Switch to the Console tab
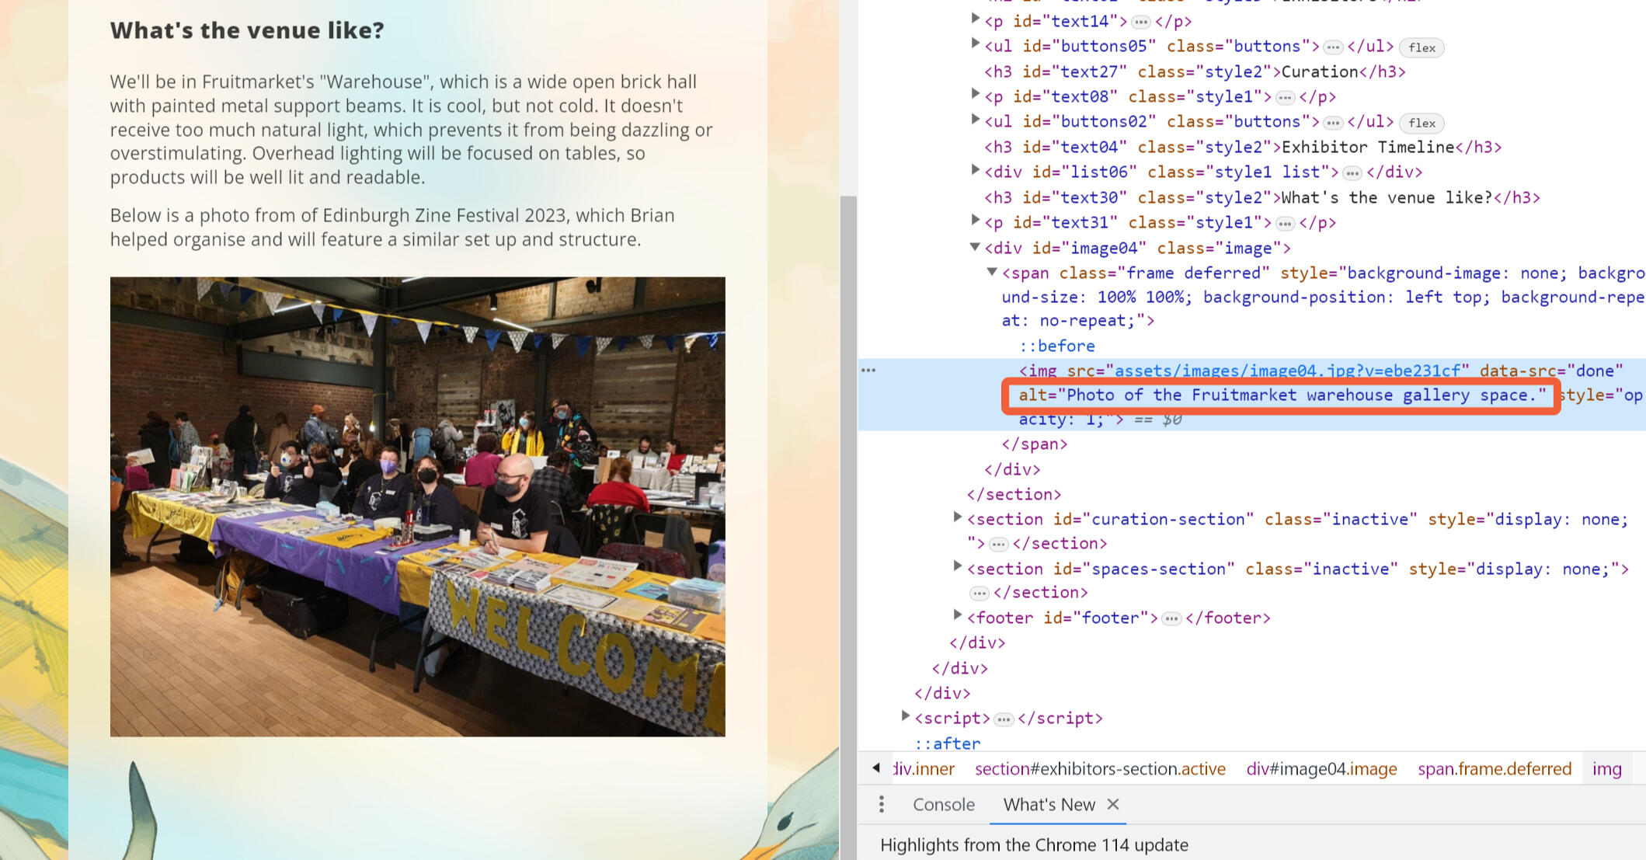 coord(943,805)
